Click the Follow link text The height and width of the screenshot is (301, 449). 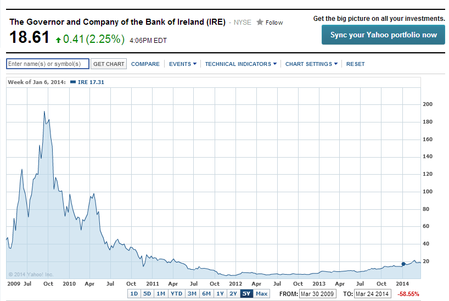click(274, 23)
